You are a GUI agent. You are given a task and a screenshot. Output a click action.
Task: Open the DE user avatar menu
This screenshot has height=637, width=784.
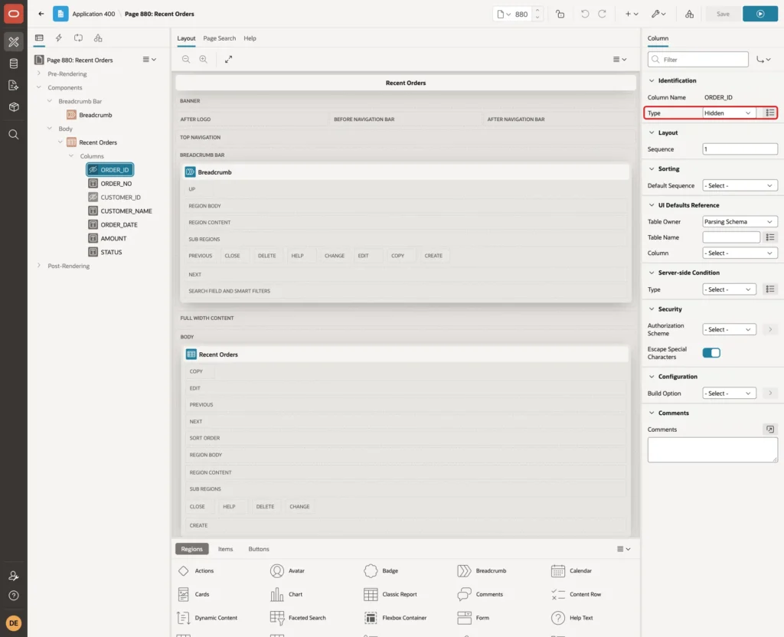[x=14, y=623]
